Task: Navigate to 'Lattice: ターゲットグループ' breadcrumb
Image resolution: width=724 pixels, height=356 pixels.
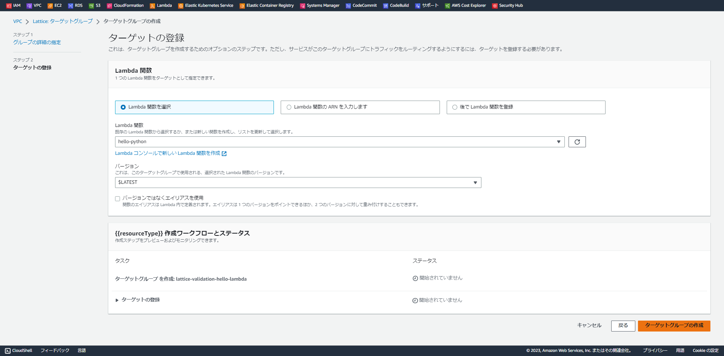Action: (63, 21)
